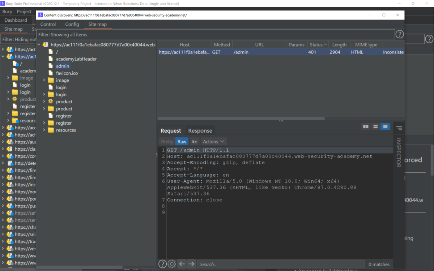
Task: Click the Content discovery window title icon
Action: 41,15
